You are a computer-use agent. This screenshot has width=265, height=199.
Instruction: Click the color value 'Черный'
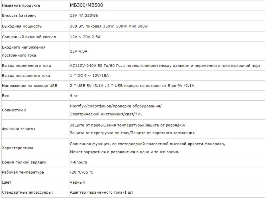pos(77,182)
